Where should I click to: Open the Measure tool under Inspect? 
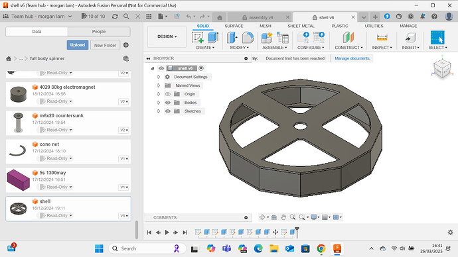pyautogui.click(x=382, y=38)
